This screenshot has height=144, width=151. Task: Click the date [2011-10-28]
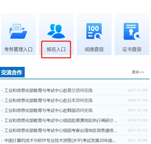tap(137, 140)
